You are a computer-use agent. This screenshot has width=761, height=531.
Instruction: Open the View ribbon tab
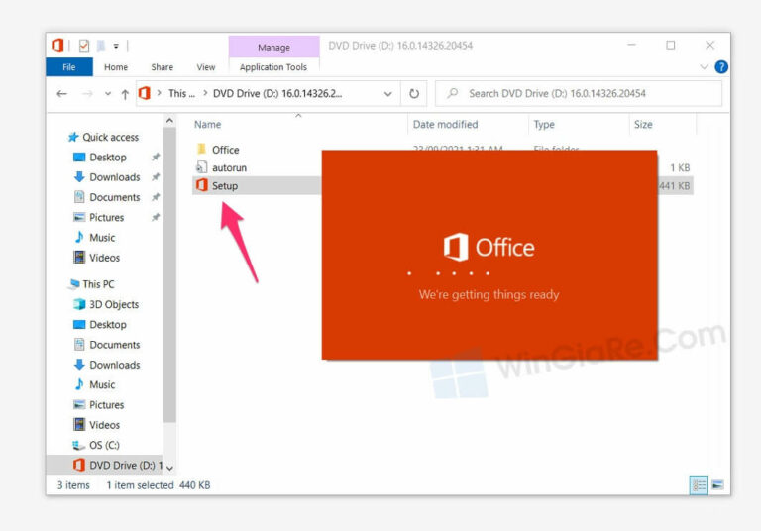(x=206, y=67)
